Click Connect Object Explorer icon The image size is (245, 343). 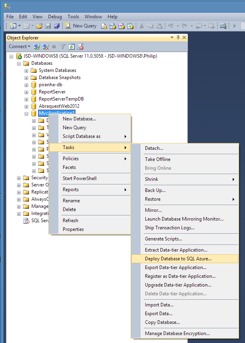coord(37,47)
